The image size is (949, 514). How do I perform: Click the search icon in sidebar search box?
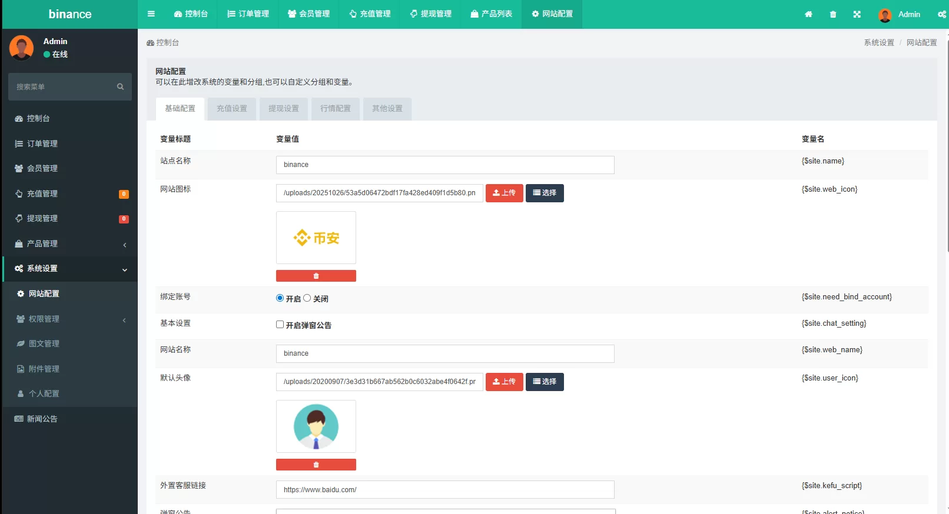point(120,87)
